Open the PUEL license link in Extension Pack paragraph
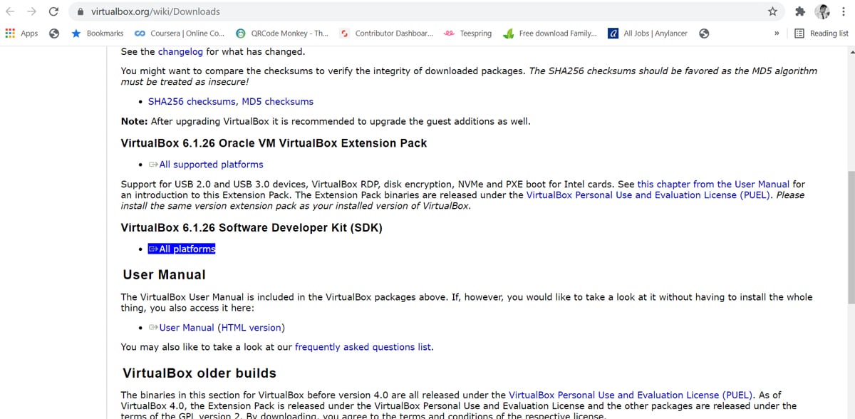Viewport: 855px width, 419px height. coord(648,195)
